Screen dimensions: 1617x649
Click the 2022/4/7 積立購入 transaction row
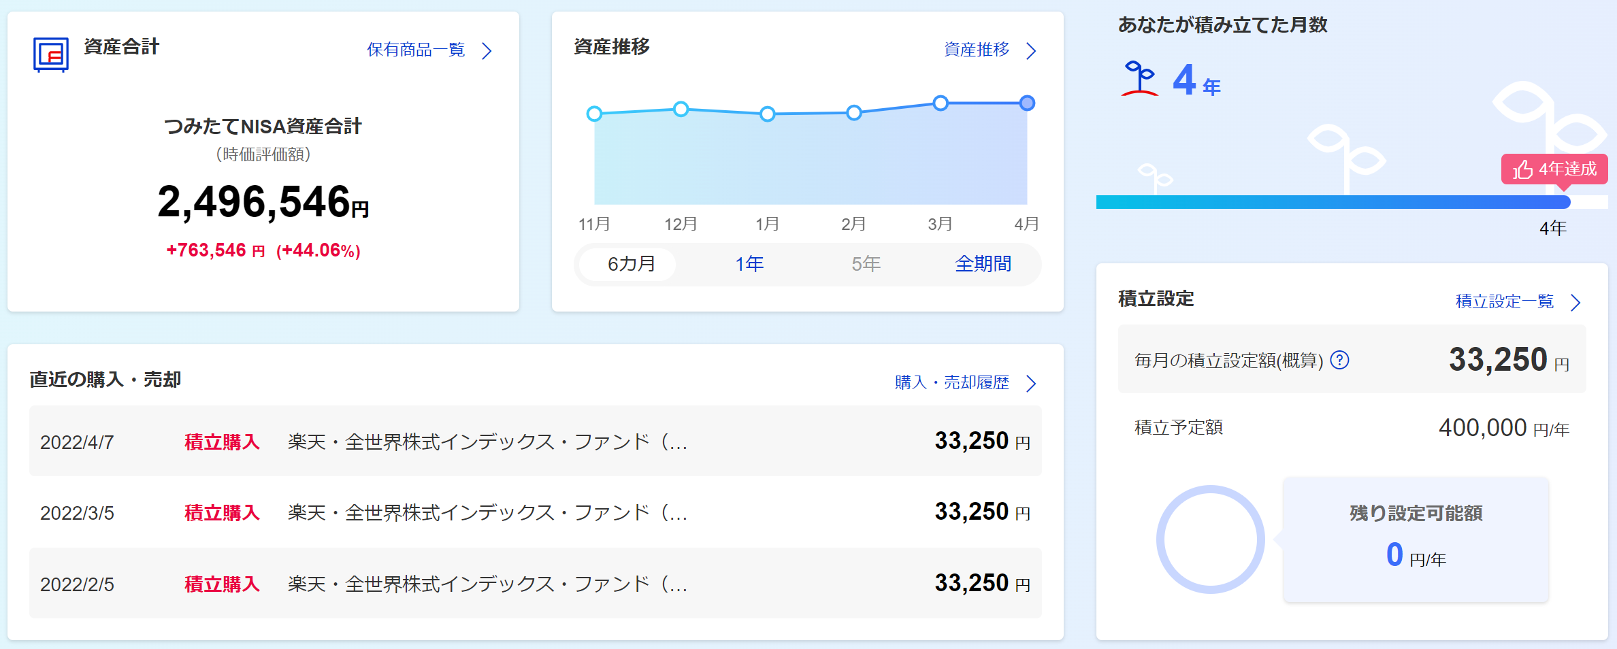click(535, 442)
